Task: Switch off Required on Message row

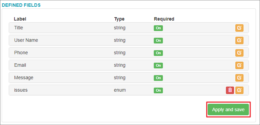Action: 158,78
